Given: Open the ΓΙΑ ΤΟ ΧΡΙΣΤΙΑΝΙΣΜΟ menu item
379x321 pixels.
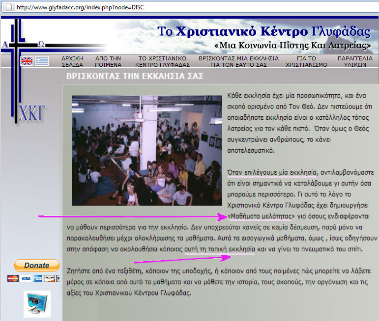Looking at the screenshot, I should (x=306, y=61).
